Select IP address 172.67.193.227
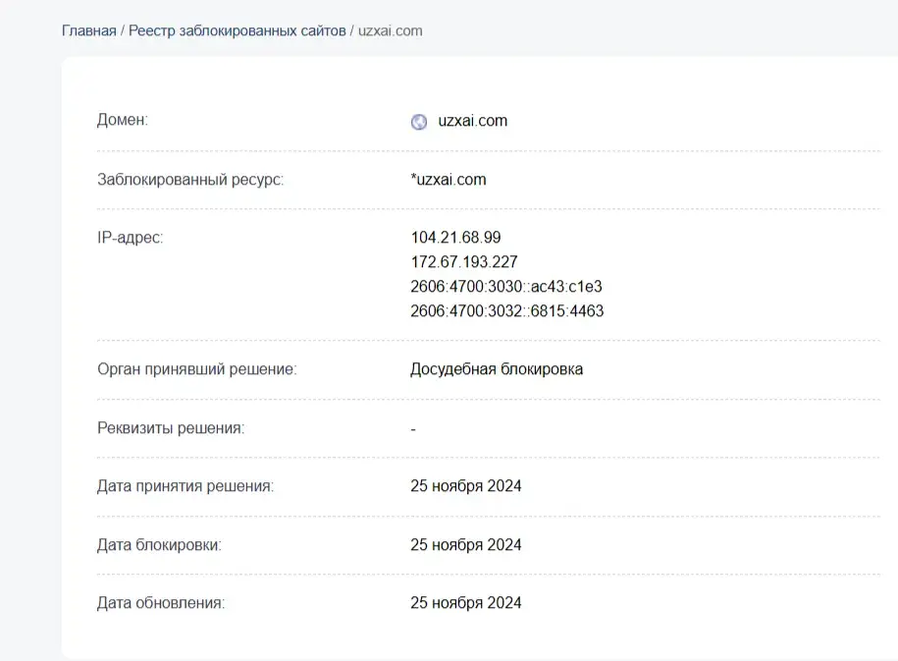 coord(464,262)
